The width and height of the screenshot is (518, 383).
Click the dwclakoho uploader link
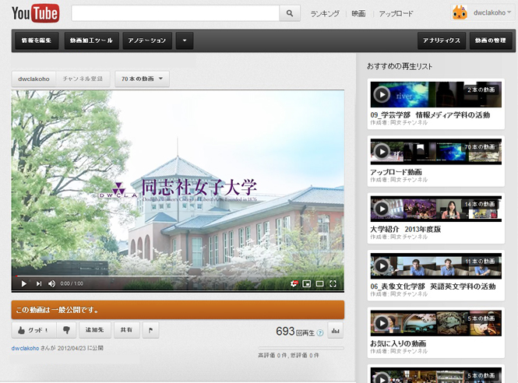coord(25,348)
